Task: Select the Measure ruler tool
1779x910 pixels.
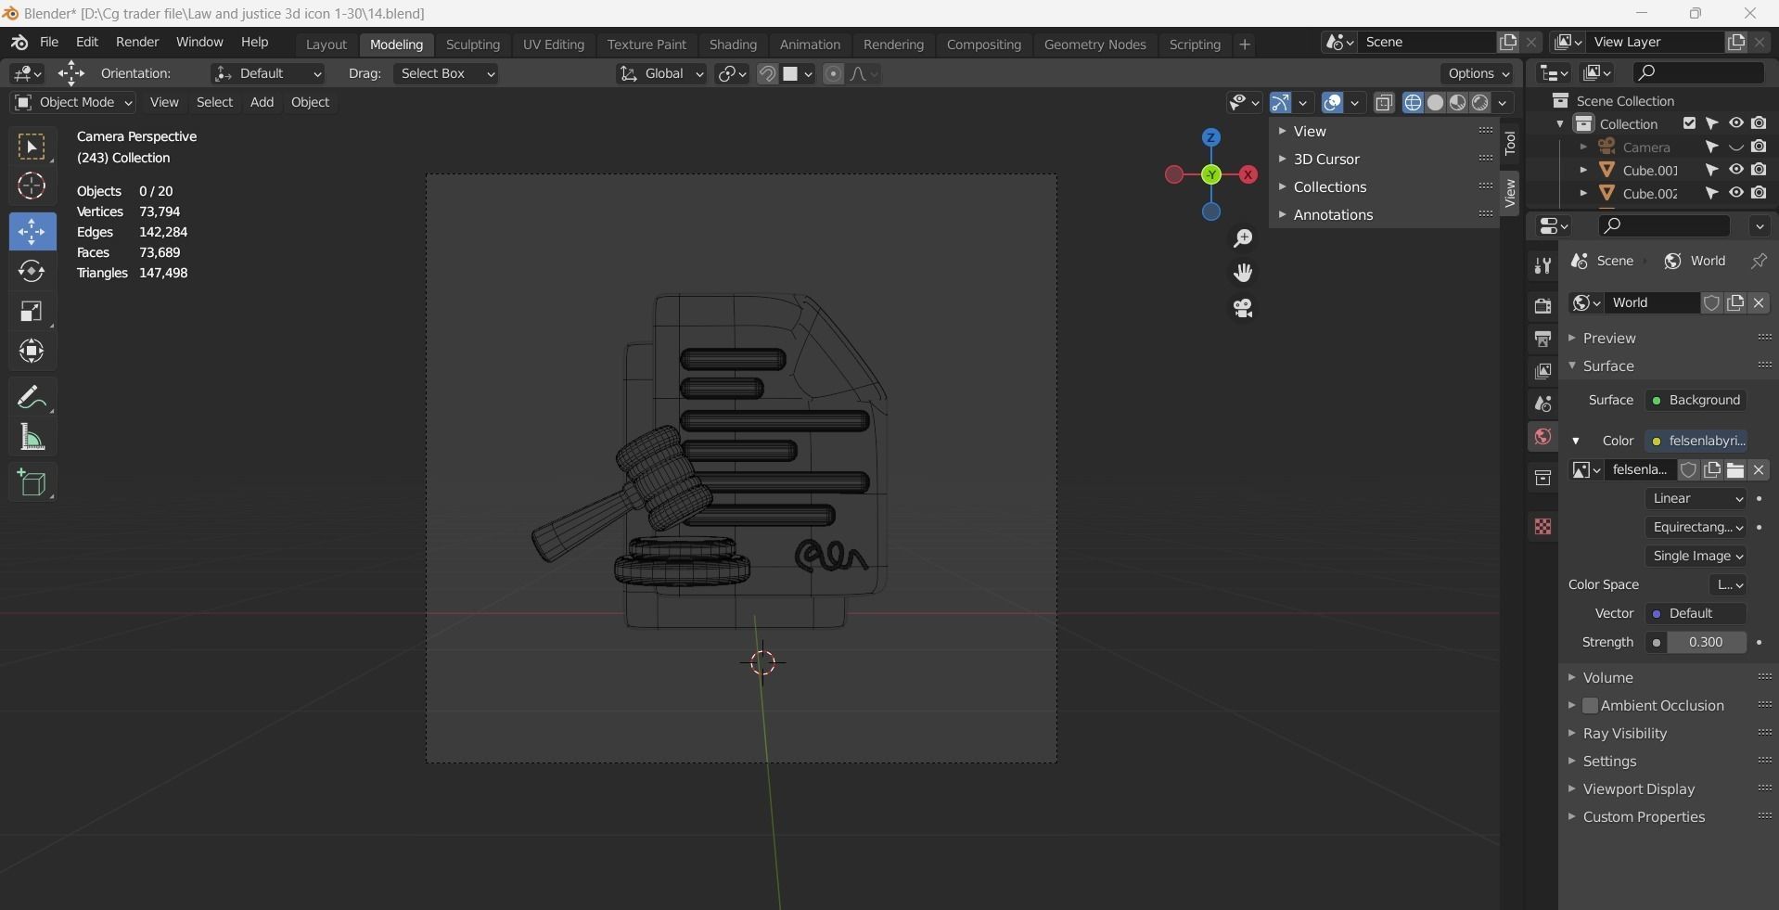Action: (x=32, y=437)
